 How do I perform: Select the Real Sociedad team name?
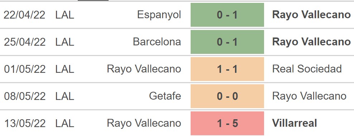307,69
